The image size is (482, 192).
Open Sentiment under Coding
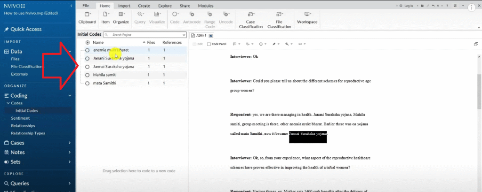[20, 118]
